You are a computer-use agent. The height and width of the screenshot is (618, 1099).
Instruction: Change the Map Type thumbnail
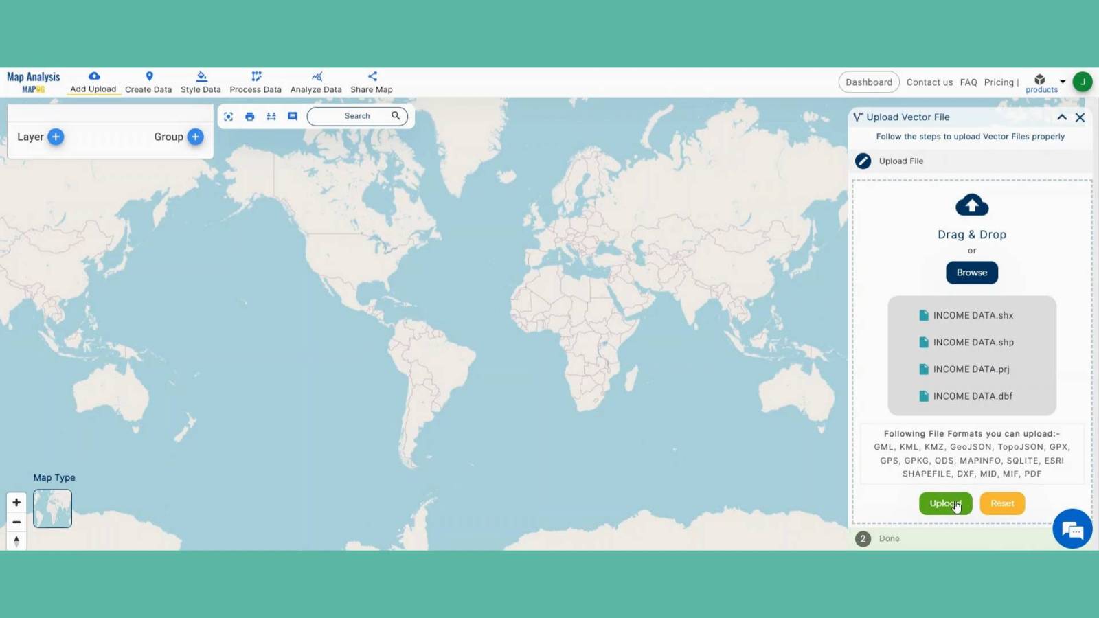(52, 509)
